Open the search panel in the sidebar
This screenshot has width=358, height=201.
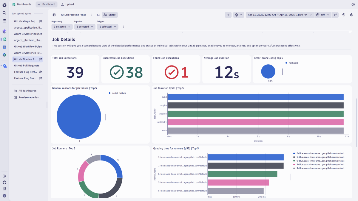tap(4, 13)
